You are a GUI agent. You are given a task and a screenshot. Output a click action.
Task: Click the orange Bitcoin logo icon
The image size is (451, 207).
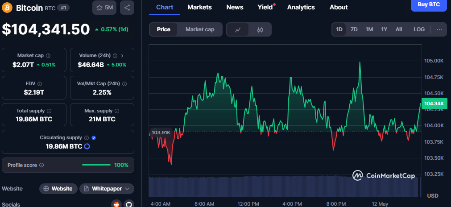(7, 8)
